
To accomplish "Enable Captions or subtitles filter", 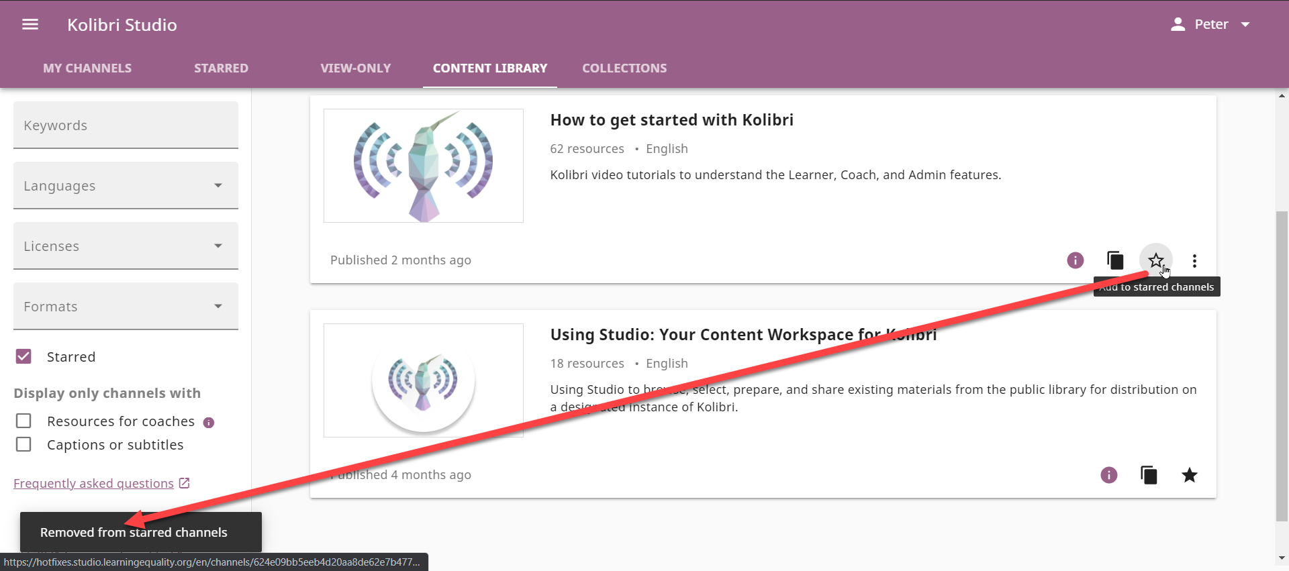I will tap(23, 444).
